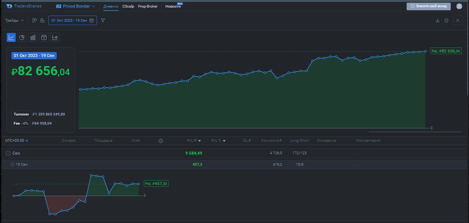This screenshot has width=469, height=223.
Task: Open the Prop-Broker tab
Action: coord(148,6)
